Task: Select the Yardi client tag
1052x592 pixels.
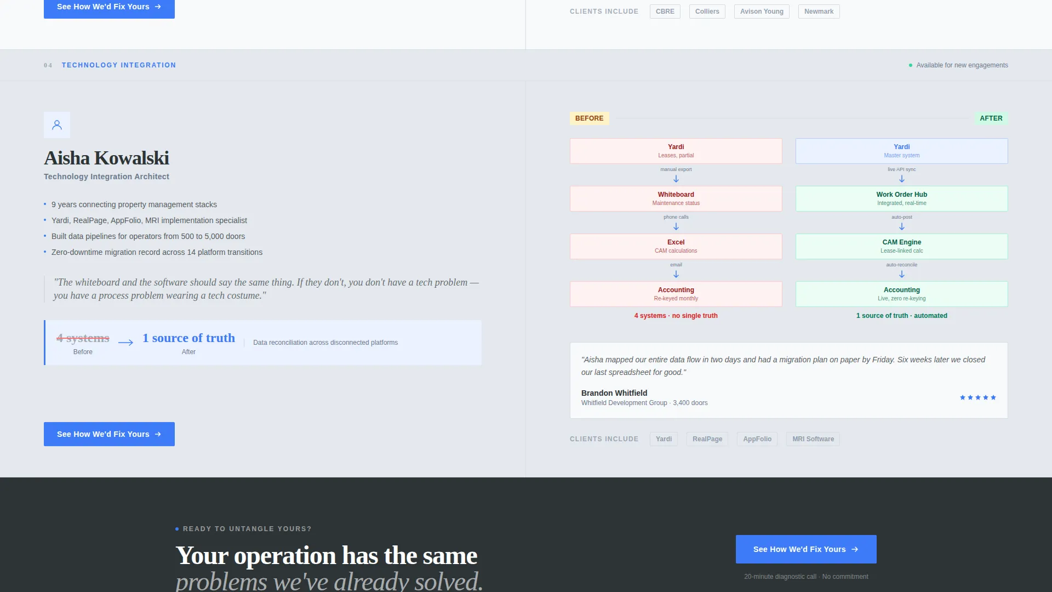Action: tap(664, 439)
